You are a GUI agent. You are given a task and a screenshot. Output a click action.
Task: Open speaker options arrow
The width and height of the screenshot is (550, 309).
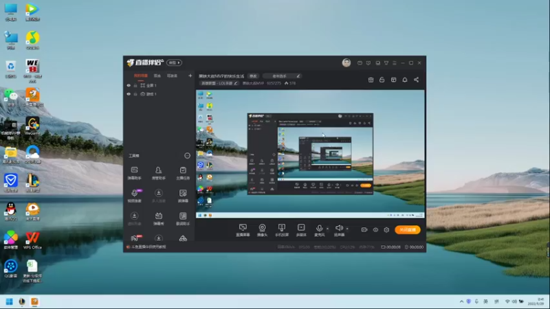347,229
